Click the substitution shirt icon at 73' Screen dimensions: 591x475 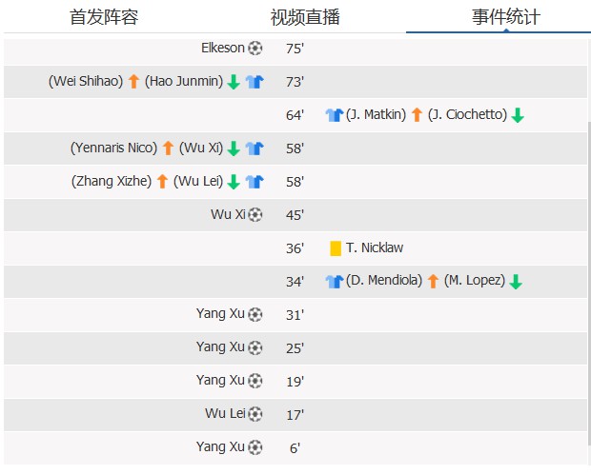coord(255,81)
